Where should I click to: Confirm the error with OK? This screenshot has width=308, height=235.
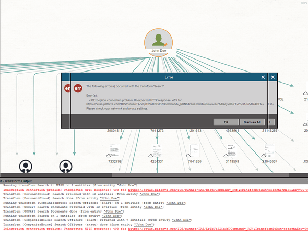pyautogui.click(x=226, y=122)
